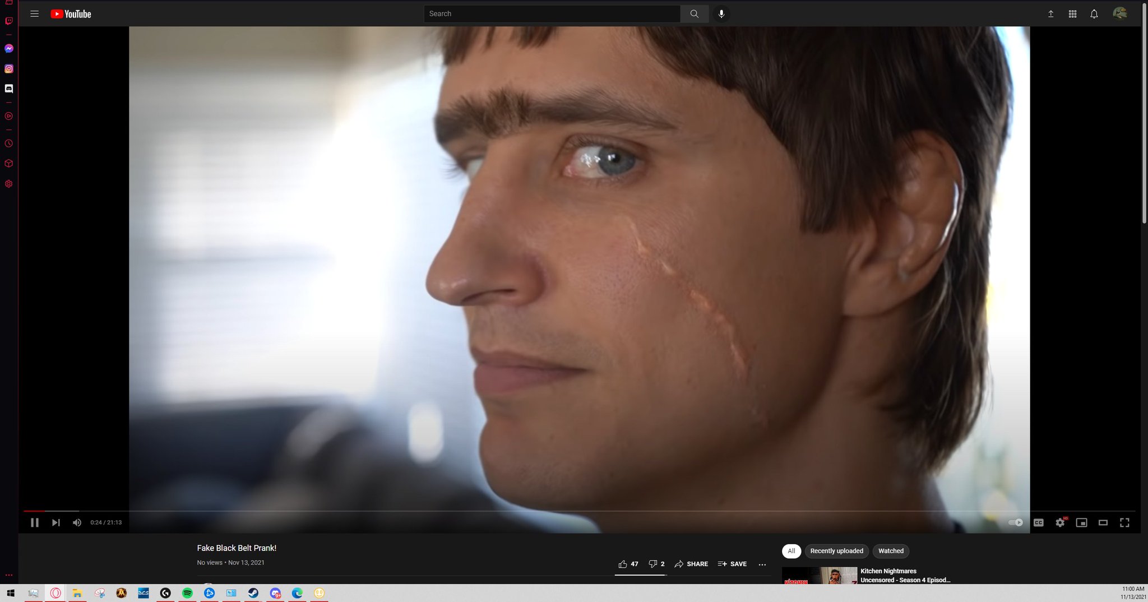
Task: Open the YouTube apps grid
Action: tap(1072, 14)
